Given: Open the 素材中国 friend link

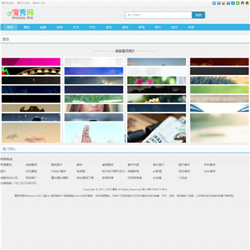Looking at the screenshot, I should (133, 165).
